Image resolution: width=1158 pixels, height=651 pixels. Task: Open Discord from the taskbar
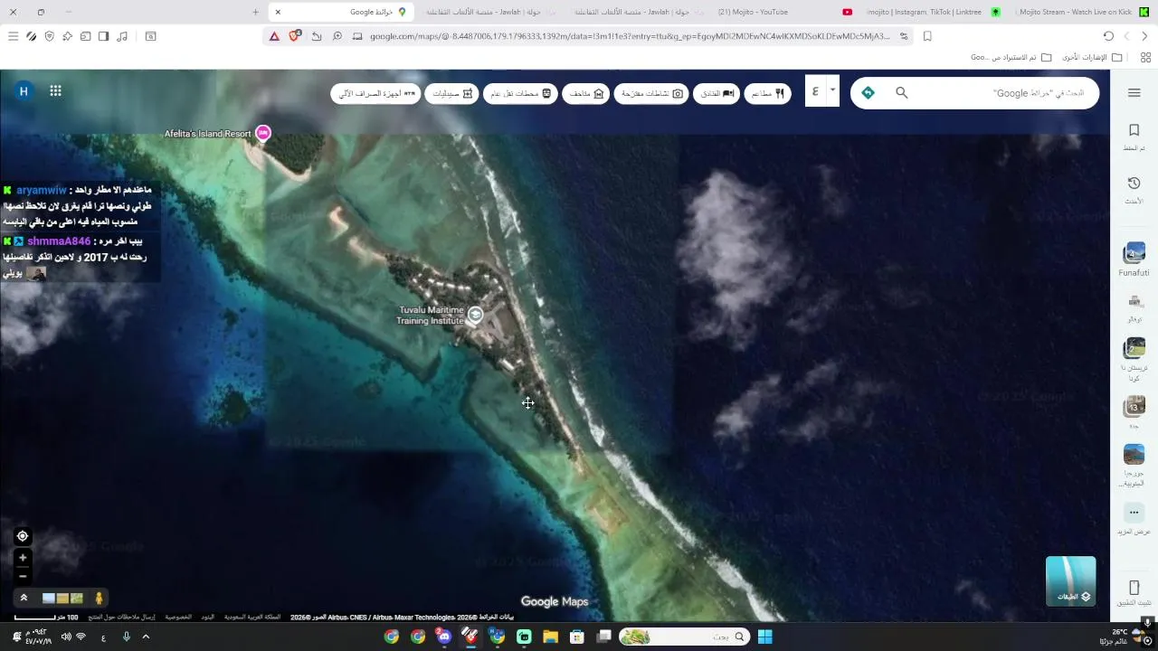tap(443, 637)
